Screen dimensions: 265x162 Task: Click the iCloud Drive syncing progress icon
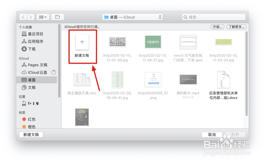(54, 72)
